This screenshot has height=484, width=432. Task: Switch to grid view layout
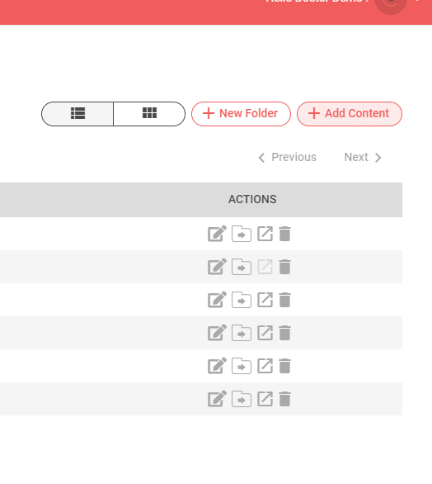149,114
